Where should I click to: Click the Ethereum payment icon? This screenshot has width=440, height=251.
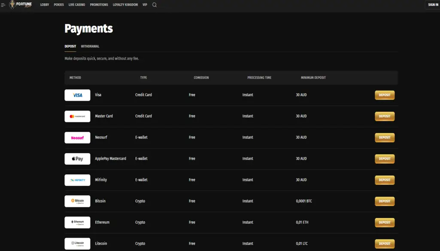click(x=77, y=222)
